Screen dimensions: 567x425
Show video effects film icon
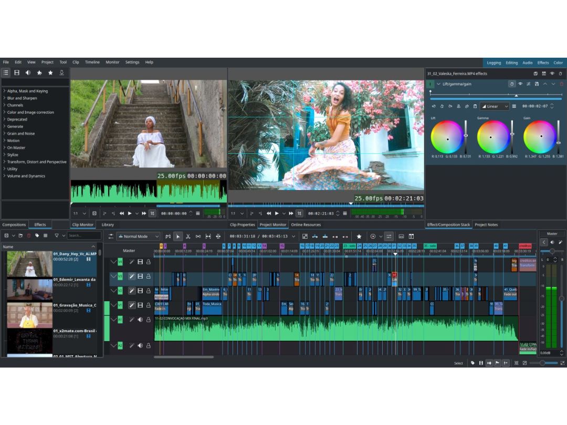pos(17,72)
